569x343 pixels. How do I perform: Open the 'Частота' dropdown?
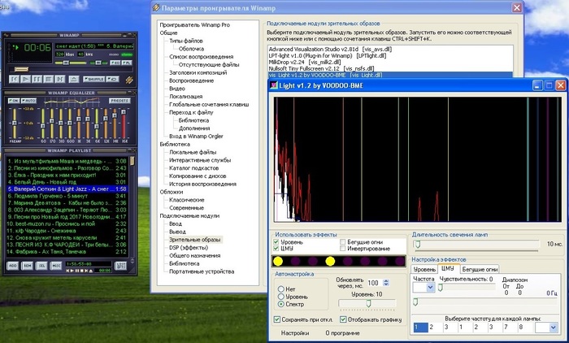431,287
